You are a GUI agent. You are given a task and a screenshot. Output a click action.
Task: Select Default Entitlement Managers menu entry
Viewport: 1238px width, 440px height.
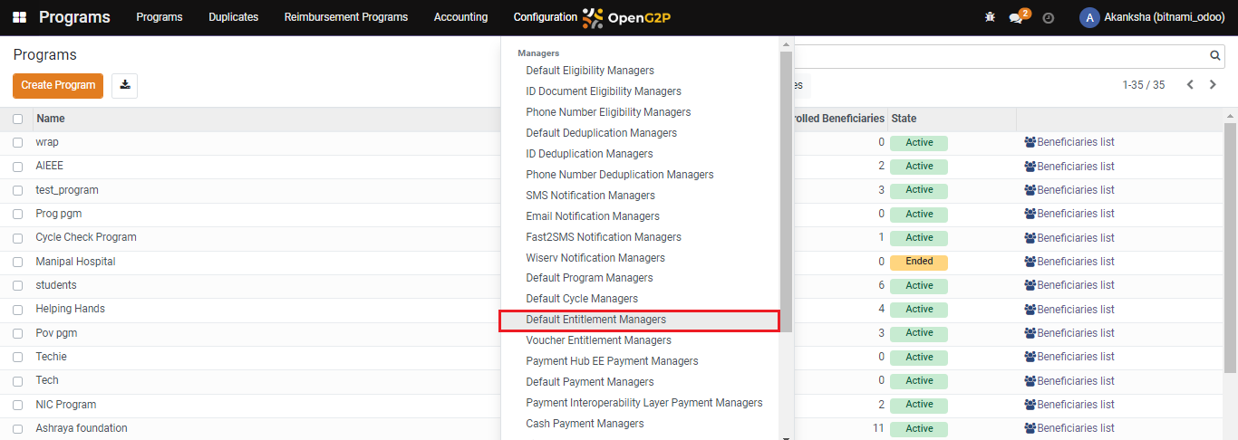[x=640, y=320]
